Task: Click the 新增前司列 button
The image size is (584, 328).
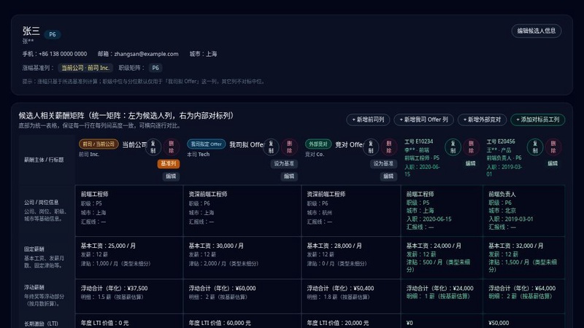Action: (368, 120)
